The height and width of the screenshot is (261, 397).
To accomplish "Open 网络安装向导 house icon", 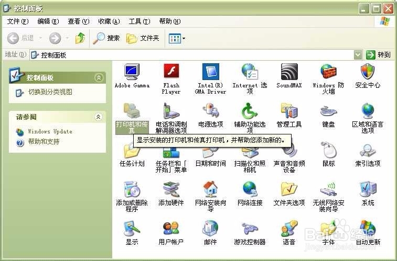I will [211, 189].
